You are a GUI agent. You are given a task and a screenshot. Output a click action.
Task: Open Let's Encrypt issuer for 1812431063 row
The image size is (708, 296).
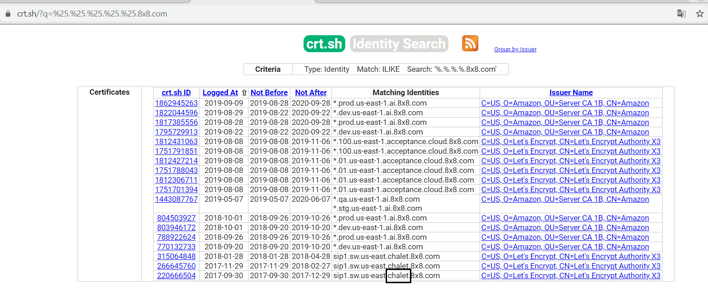point(571,141)
